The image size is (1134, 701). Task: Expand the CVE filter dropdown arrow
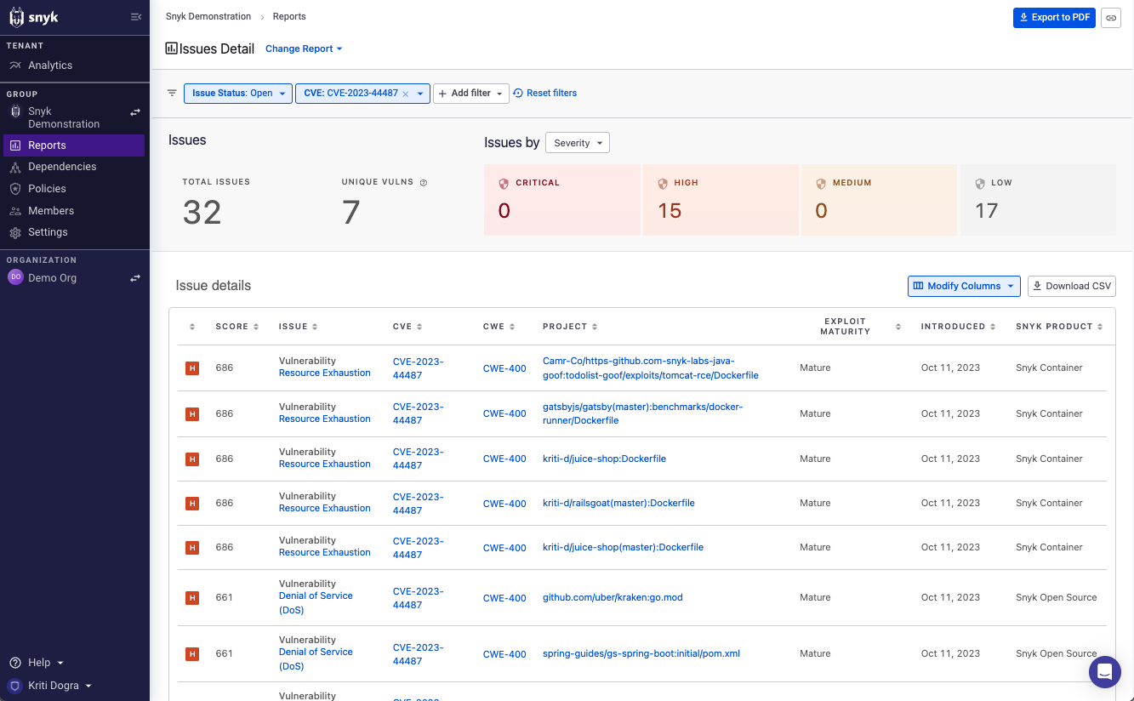coord(420,94)
